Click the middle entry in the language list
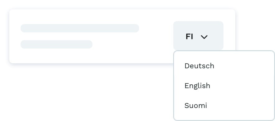This screenshot has width=275, height=121. [x=197, y=86]
